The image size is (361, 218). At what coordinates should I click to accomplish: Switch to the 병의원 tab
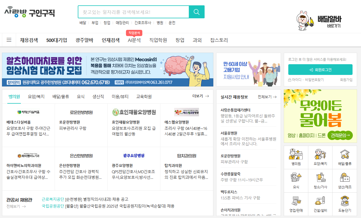(14, 97)
